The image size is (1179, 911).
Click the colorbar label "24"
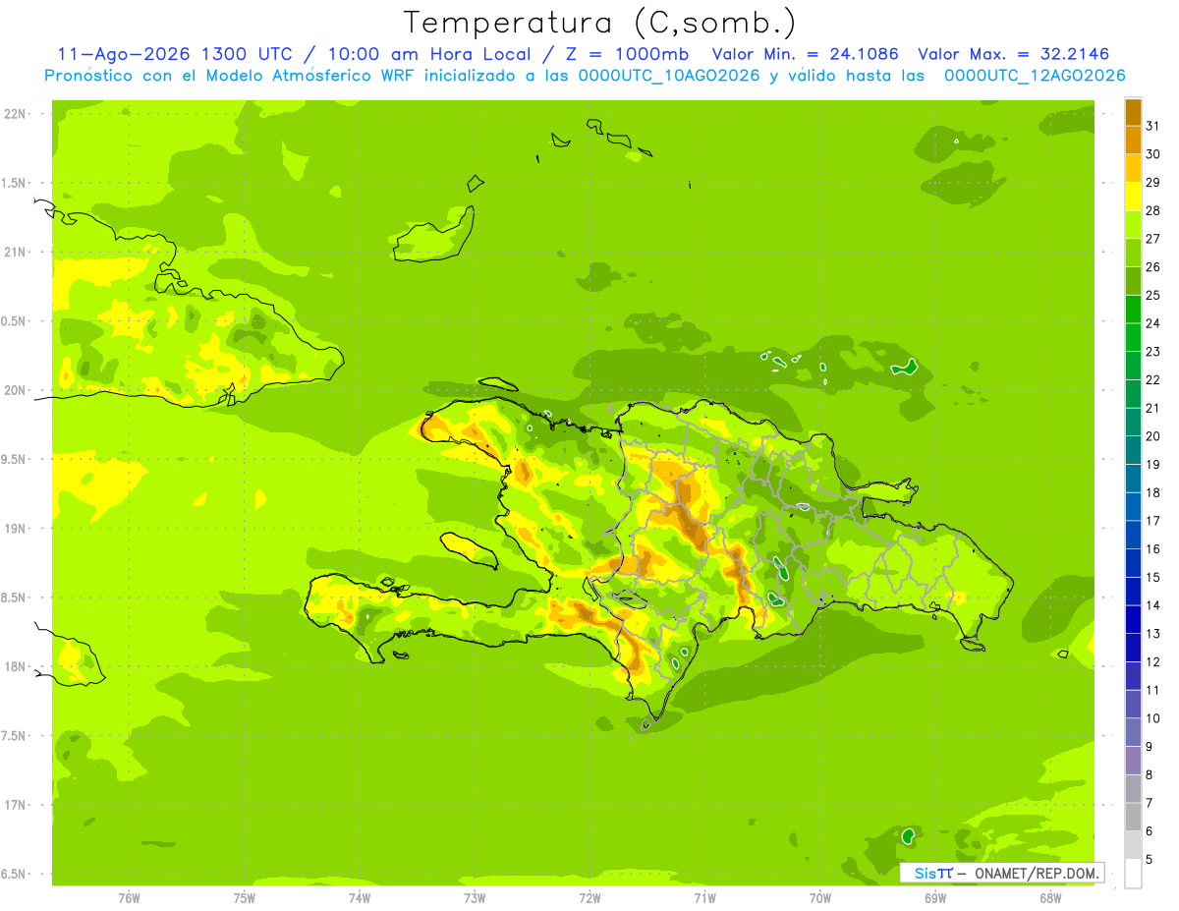(1152, 323)
